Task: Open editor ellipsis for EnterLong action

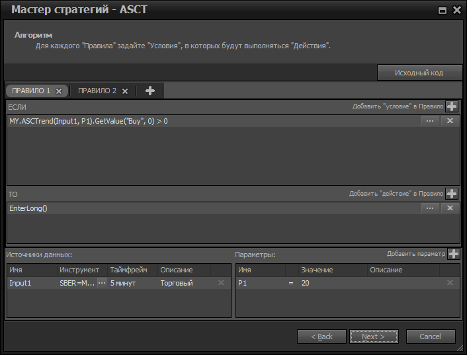Action: pos(430,208)
